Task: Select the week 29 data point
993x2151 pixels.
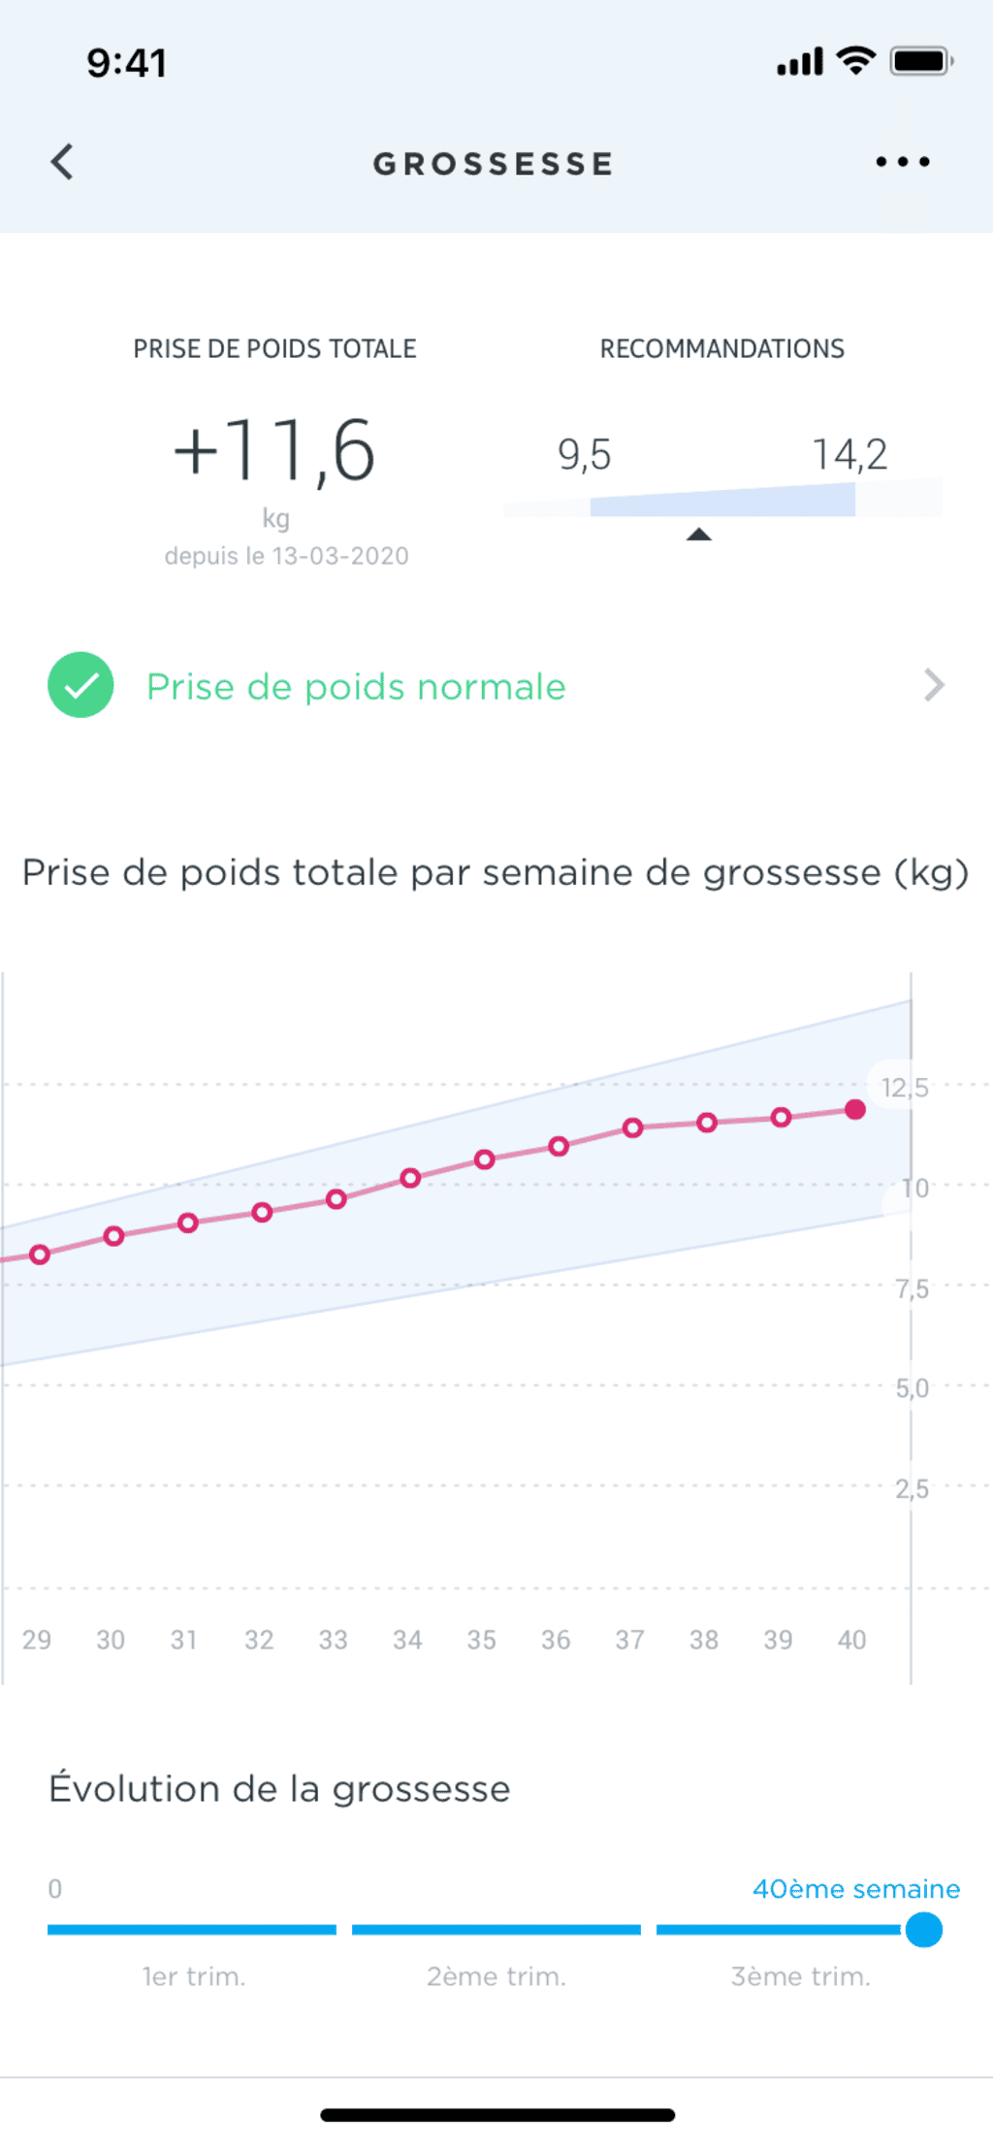Action: tap(40, 1255)
